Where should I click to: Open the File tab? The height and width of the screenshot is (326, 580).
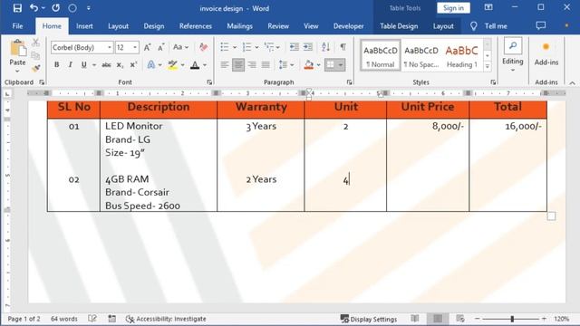click(17, 26)
